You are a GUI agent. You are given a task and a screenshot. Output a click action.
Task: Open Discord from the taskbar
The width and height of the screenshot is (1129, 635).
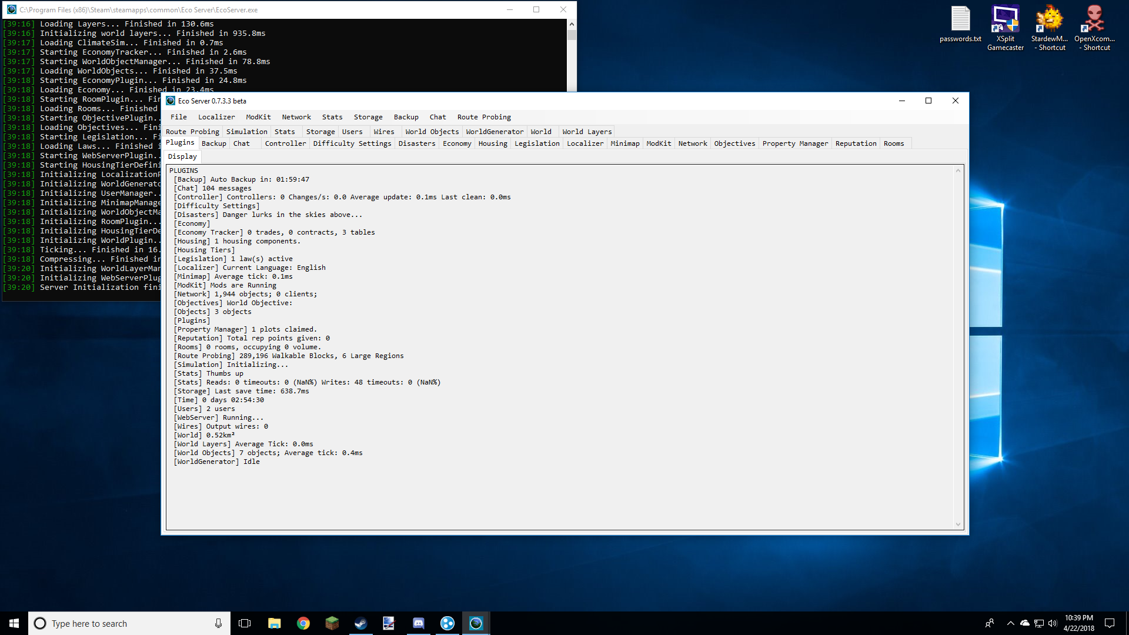(x=418, y=623)
